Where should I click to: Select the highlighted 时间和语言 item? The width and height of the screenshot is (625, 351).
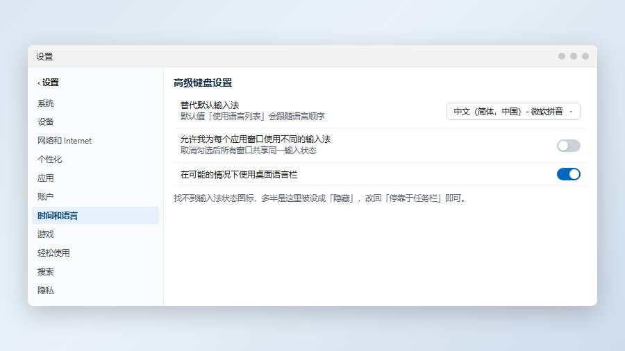[x=95, y=215]
